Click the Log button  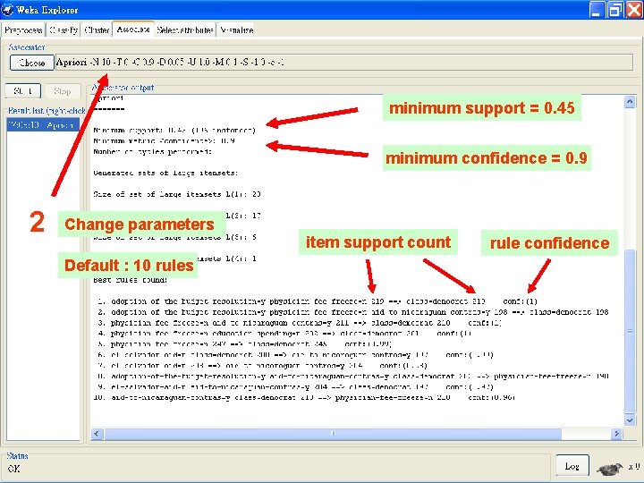click(x=572, y=466)
